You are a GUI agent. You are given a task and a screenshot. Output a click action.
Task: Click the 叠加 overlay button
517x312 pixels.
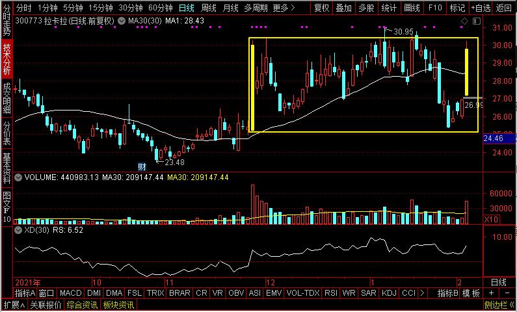344,8
